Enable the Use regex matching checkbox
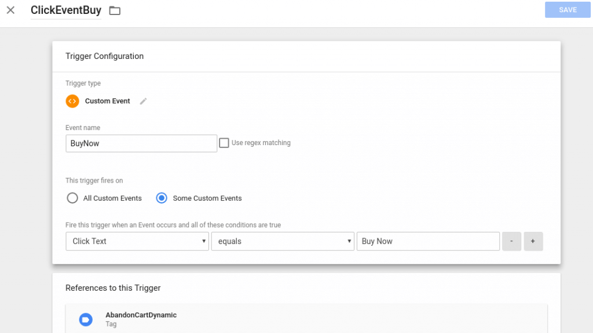 tap(224, 143)
